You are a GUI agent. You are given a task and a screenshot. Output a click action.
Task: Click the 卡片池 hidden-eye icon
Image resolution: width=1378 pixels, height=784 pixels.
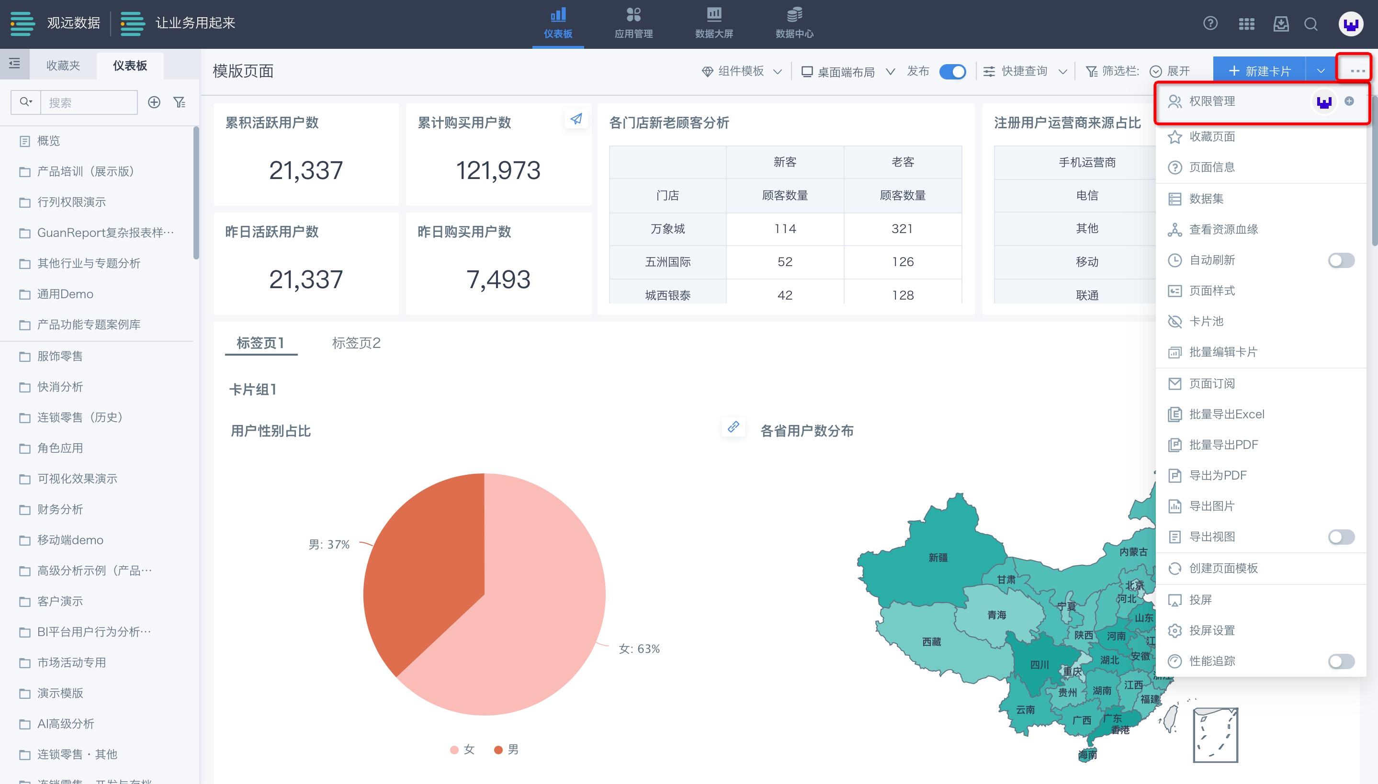(1175, 322)
